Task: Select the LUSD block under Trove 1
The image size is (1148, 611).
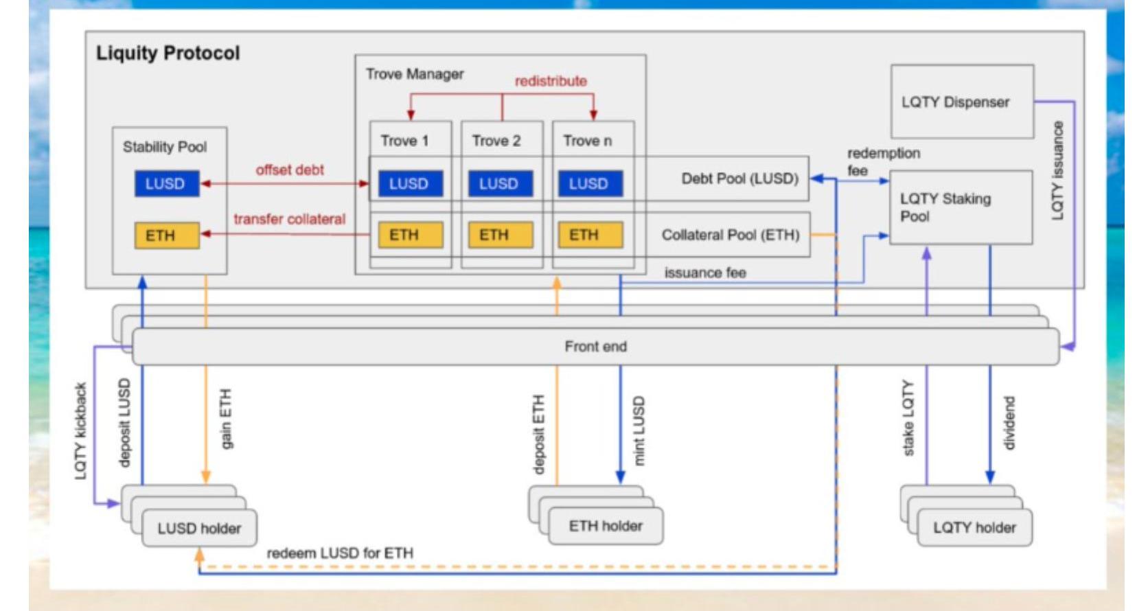Action: (x=410, y=184)
